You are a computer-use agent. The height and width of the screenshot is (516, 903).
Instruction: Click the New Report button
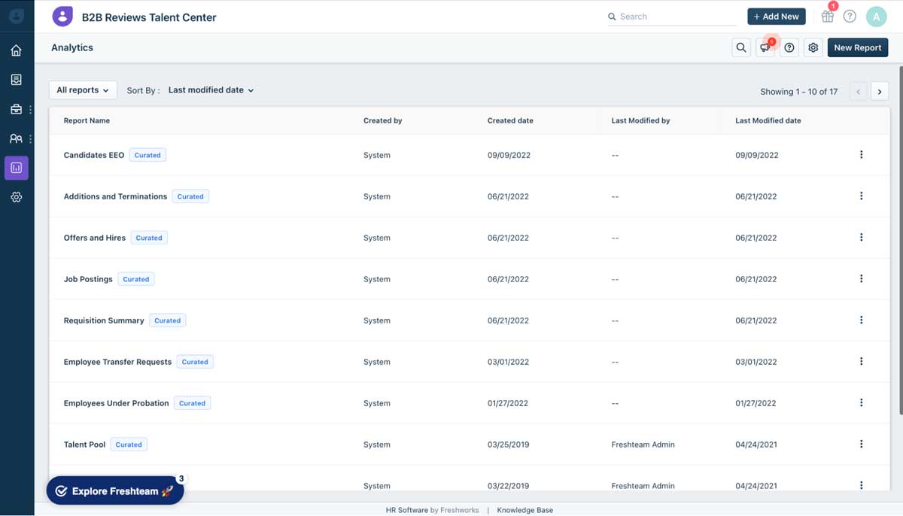pyautogui.click(x=857, y=47)
